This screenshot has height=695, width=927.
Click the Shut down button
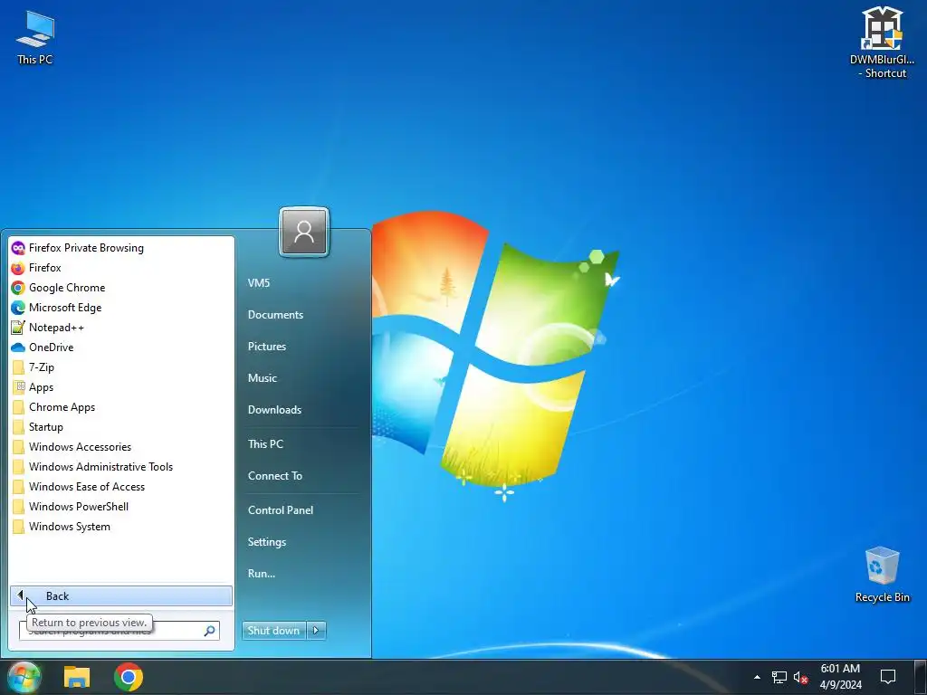(274, 631)
